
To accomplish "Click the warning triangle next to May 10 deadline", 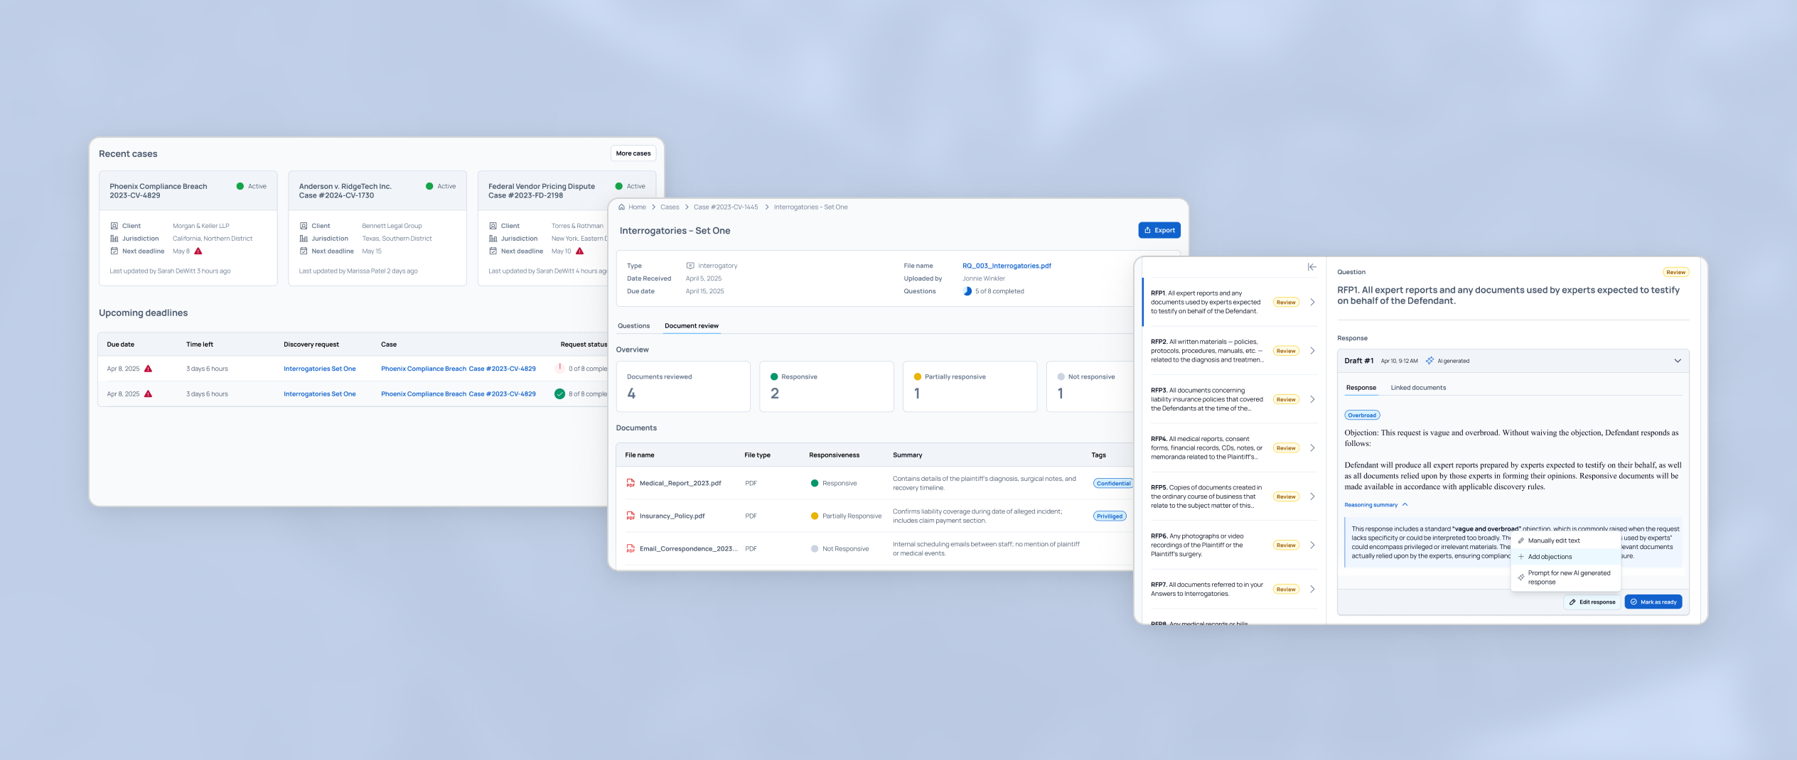I will click(x=580, y=251).
